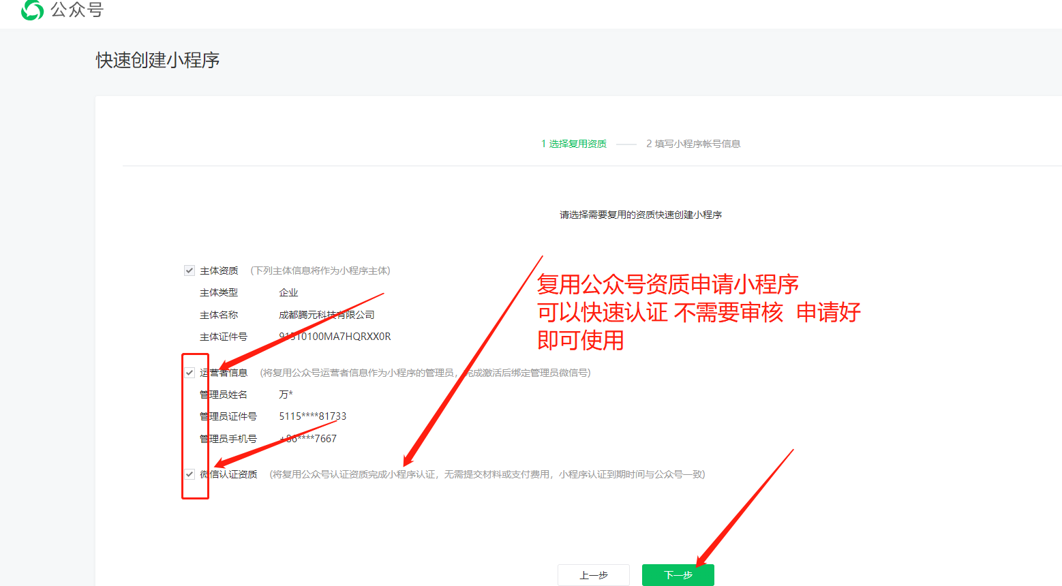Toggle the 微信认证资质 checkbox

click(x=189, y=474)
